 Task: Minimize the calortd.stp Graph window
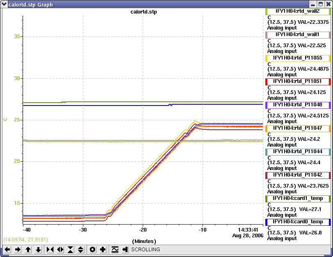[x=313, y=4]
